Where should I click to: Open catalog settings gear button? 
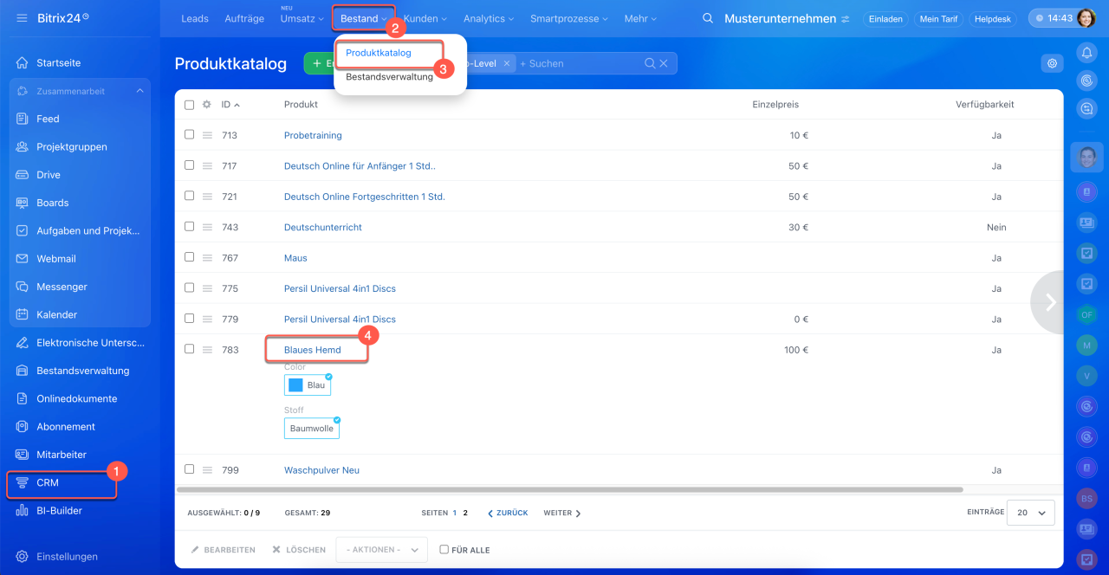coord(1052,63)
